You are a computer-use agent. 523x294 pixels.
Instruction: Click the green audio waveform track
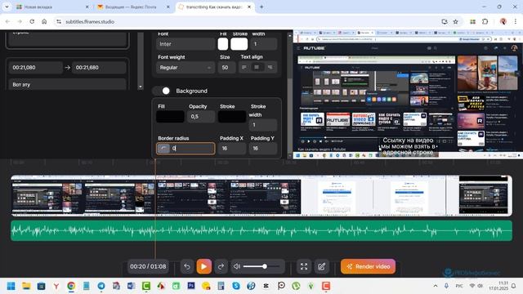pos(261,230)
